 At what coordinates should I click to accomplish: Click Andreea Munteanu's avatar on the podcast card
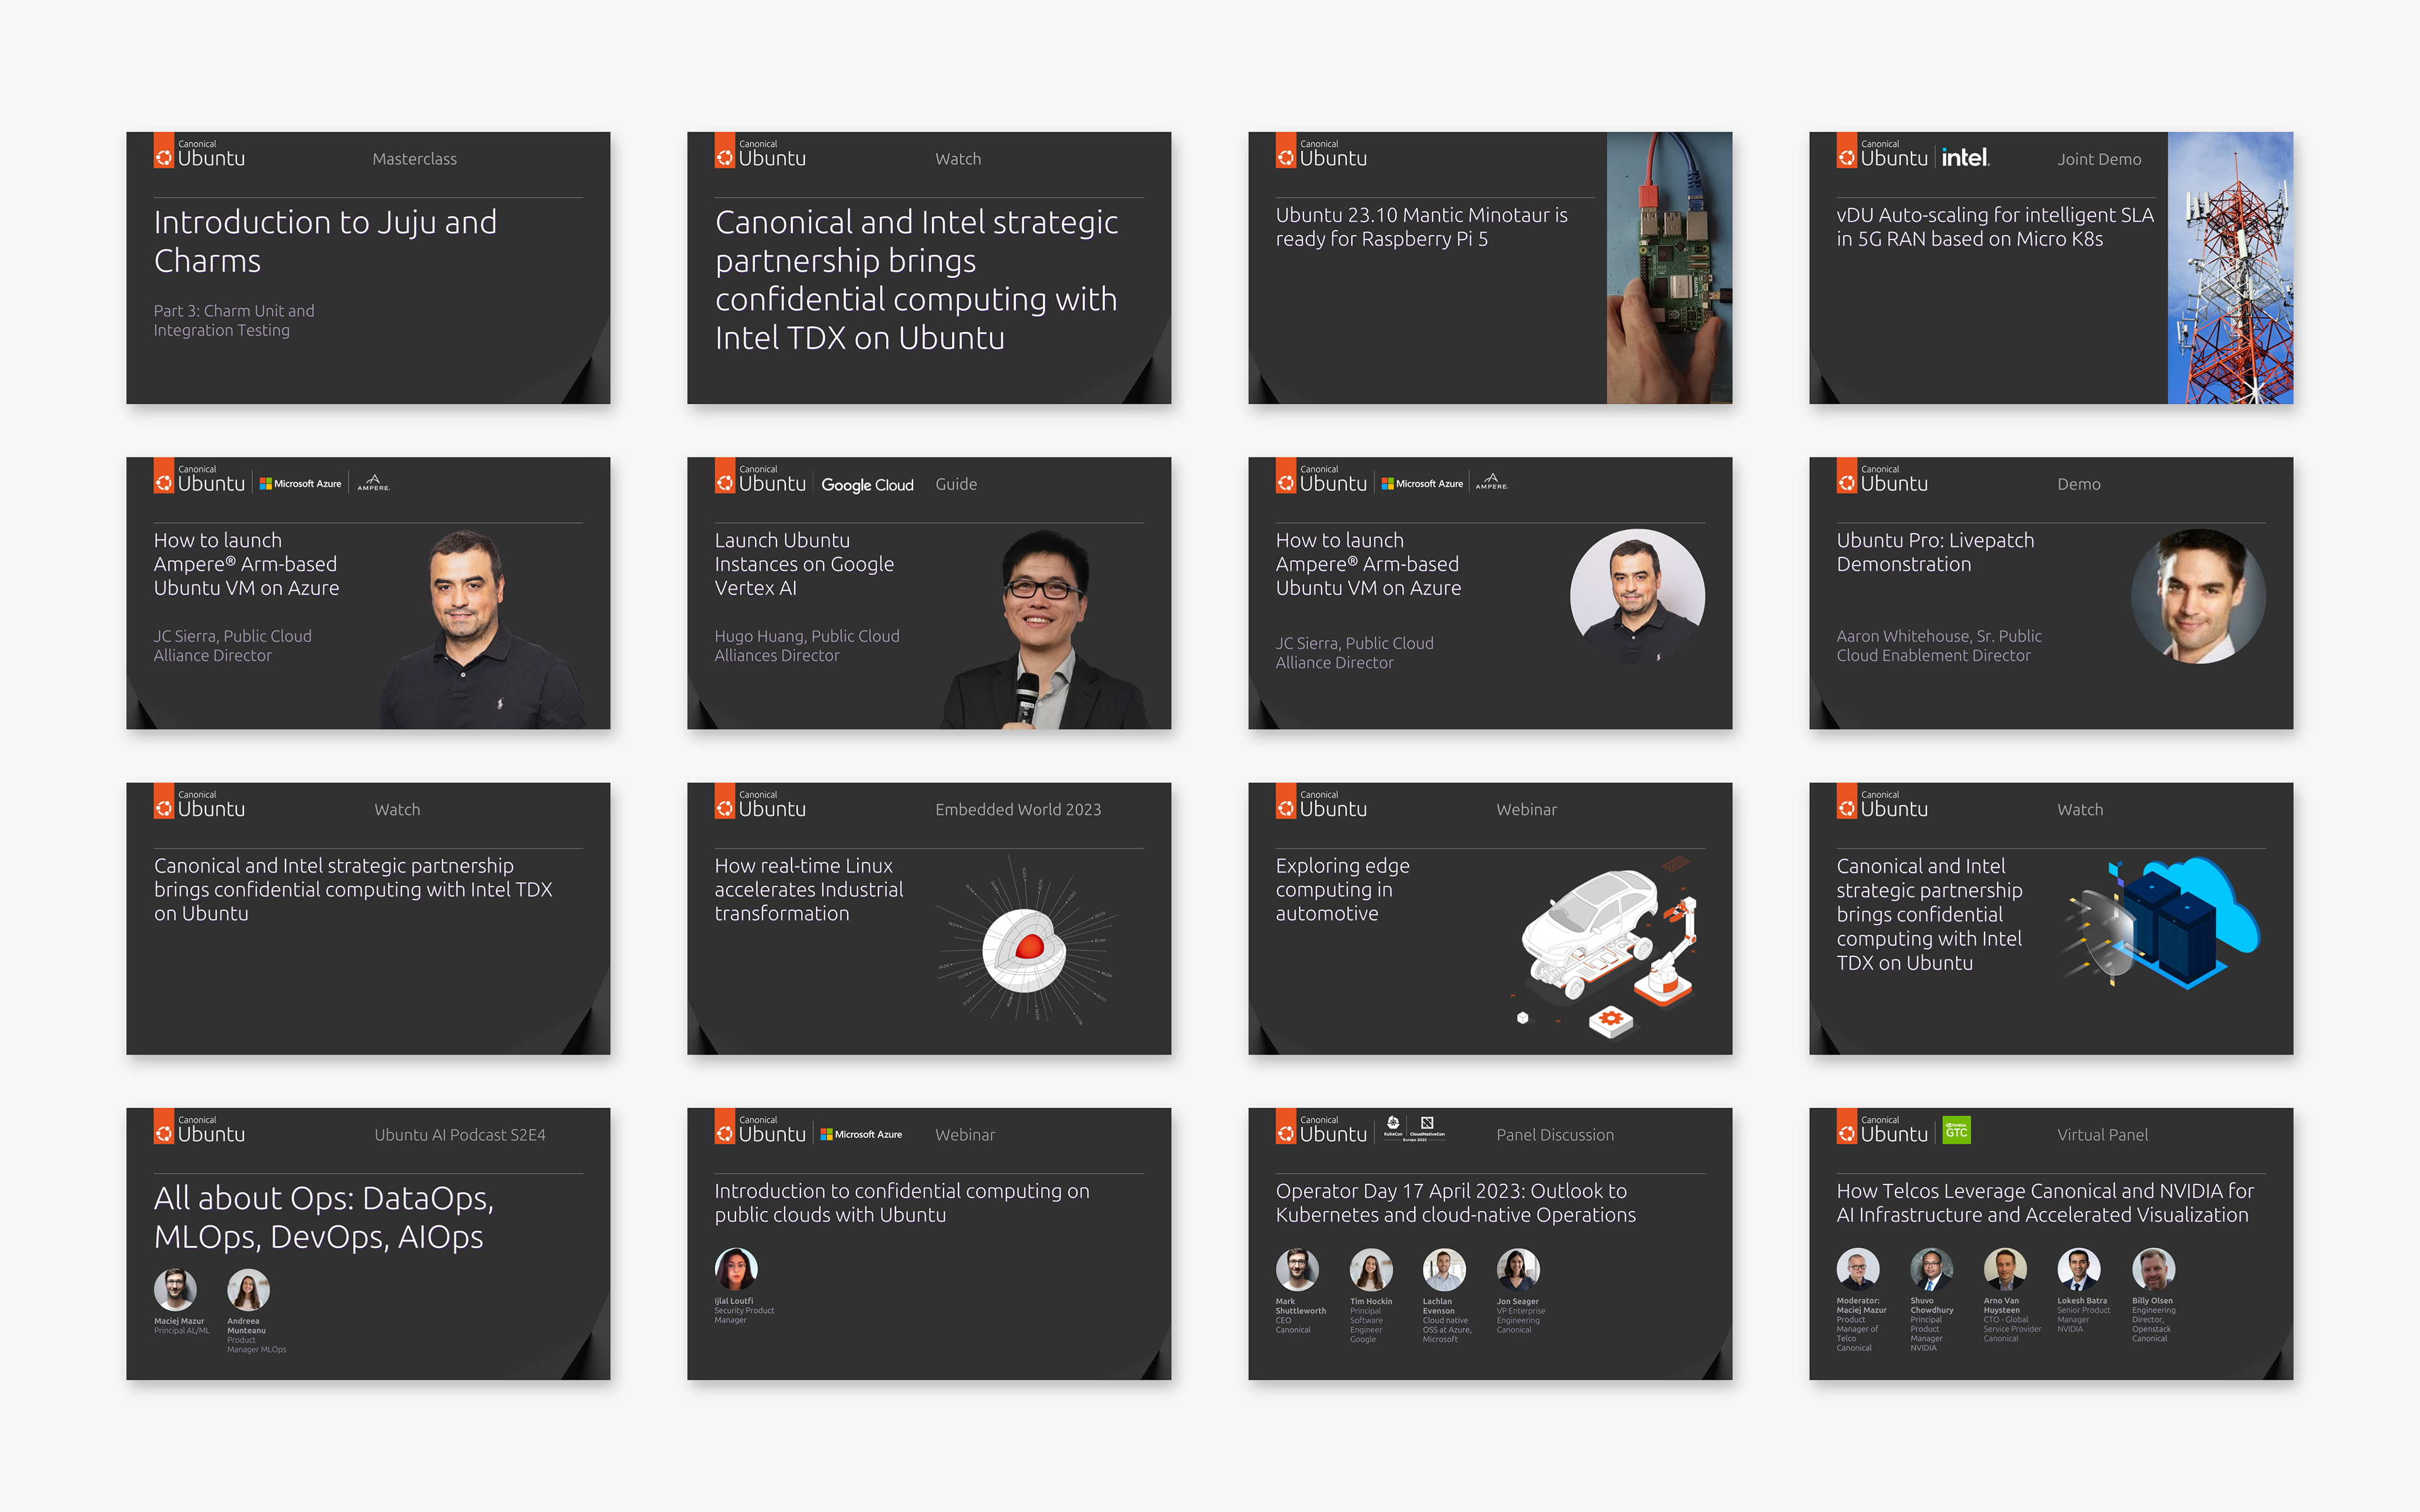248,1289
